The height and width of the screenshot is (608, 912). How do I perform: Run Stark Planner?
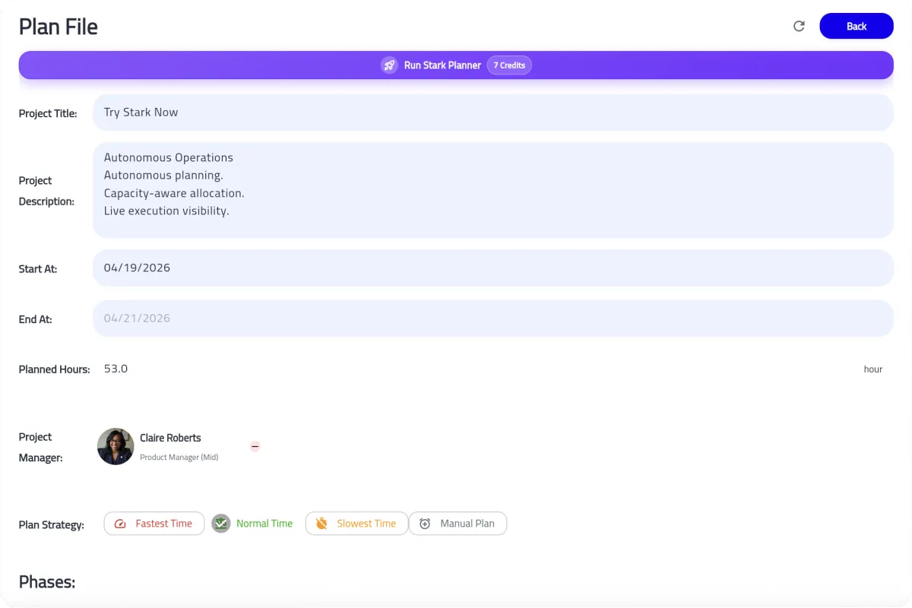coord(442,65)
